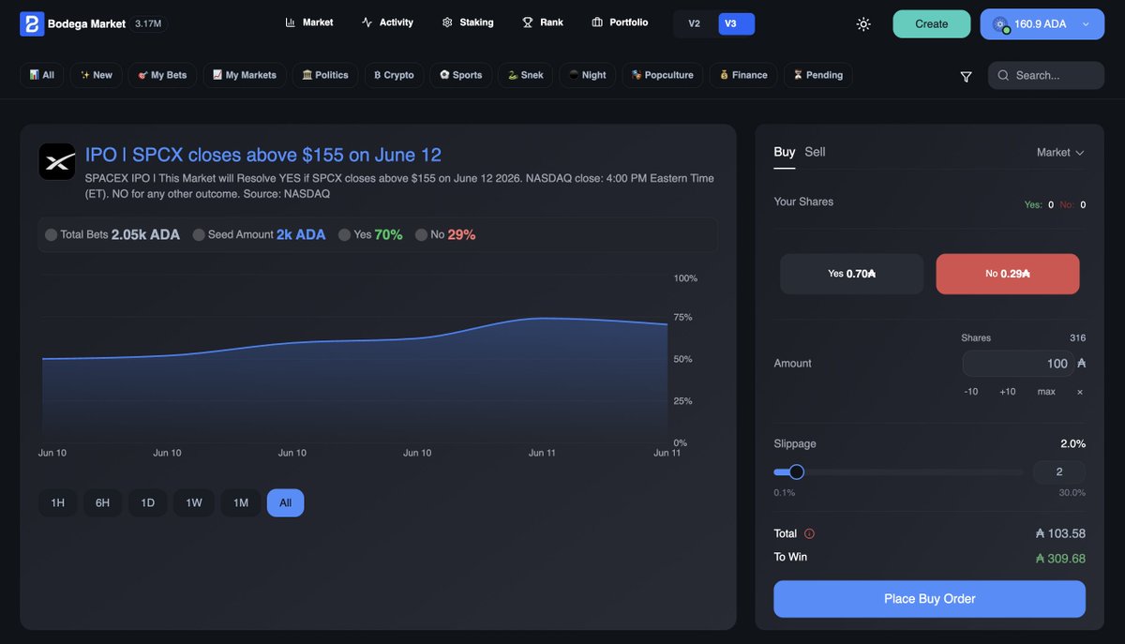Open My Bets filter
The width and height of the screenshot is (1125, 644).
[x=162, y=75]
